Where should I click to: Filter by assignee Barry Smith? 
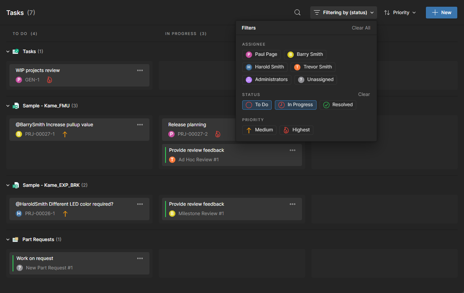point(305,54)
